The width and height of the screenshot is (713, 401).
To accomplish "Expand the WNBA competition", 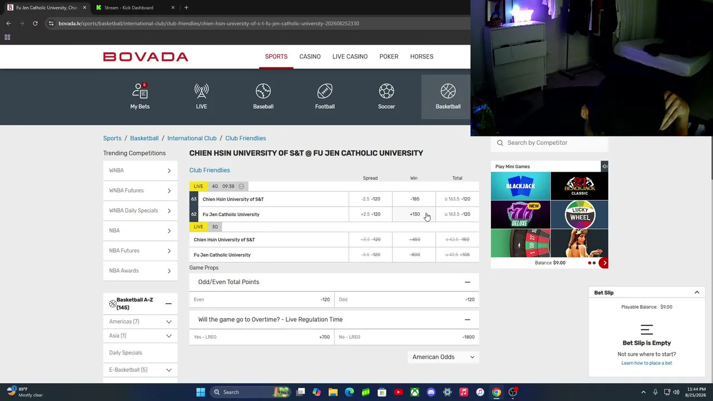I will [140, 170].
